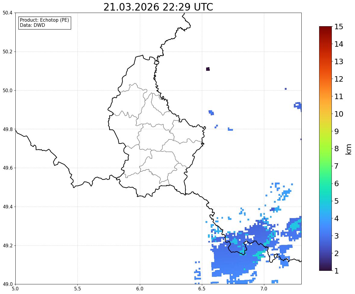Click the 'Product: Echotop (PE)' label
Viewport: 355px width, 294px height.
pyautogui.click(x=44, y=20)
